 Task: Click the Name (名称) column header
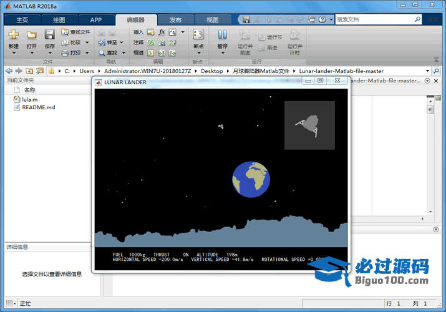[x=29, y=90]
